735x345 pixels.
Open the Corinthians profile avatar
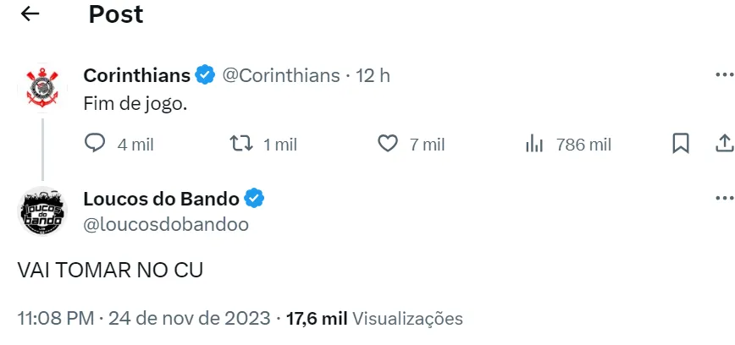point(41,86)
